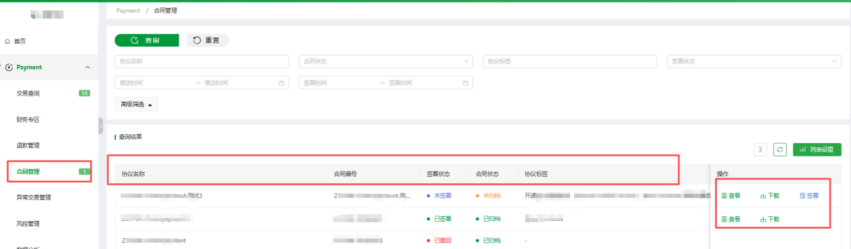Image resolution: width=851 pixels, height=249 pixels.
Task: Click 签署 in the 未签署 row
Action: (x=809, y=195)
